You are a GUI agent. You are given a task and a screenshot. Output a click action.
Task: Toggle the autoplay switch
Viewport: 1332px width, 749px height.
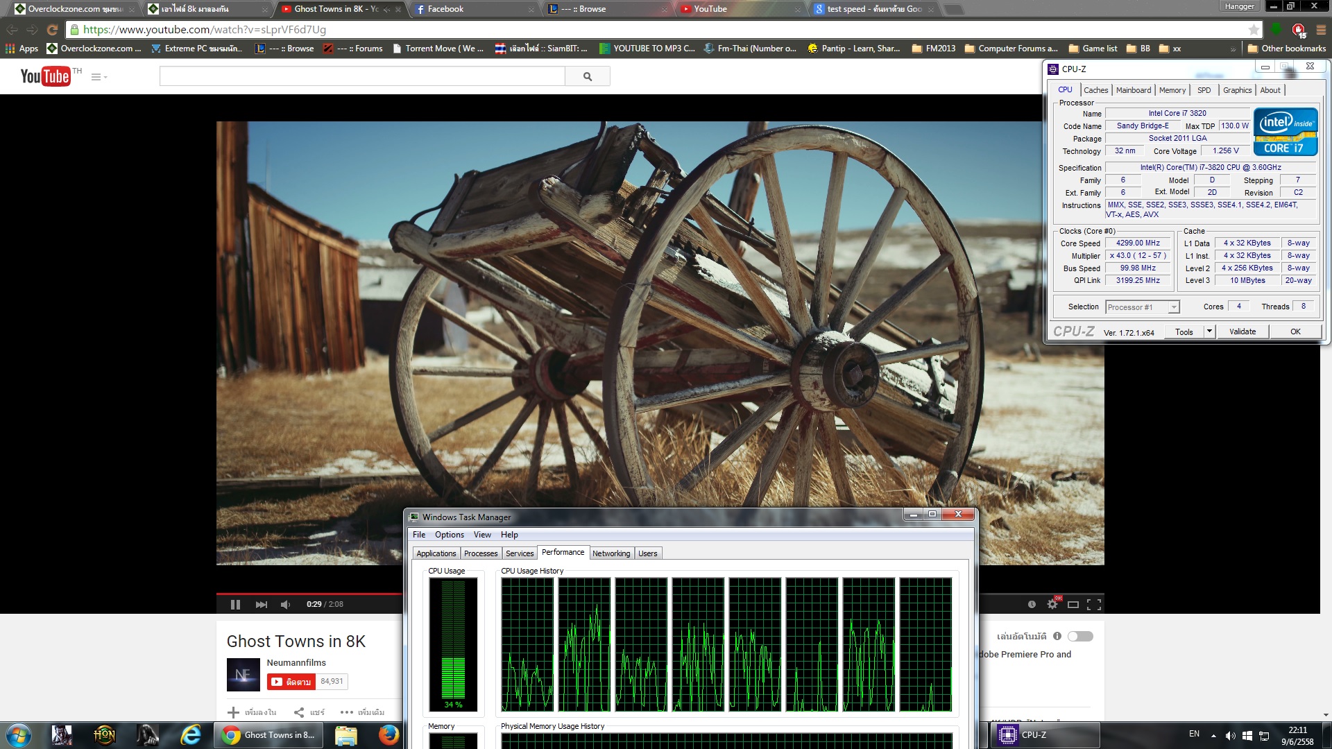click(x=1080, y=636)
